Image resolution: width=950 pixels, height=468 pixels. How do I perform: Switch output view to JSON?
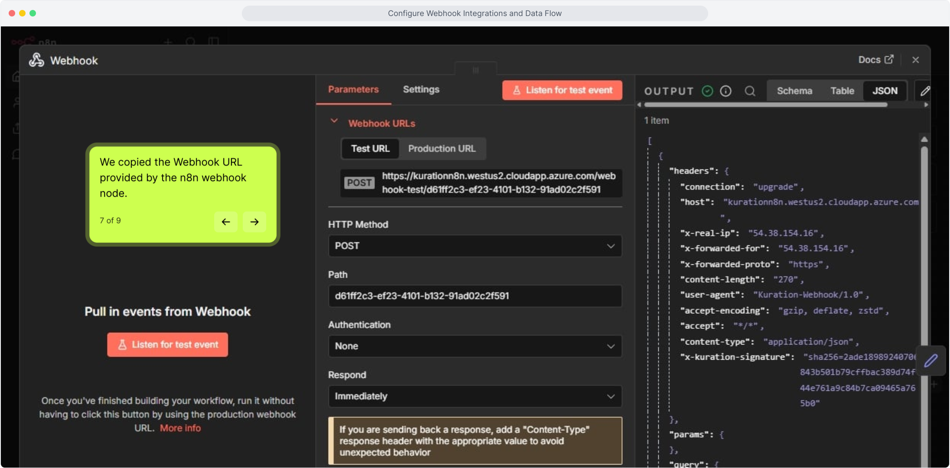point(885,91)
